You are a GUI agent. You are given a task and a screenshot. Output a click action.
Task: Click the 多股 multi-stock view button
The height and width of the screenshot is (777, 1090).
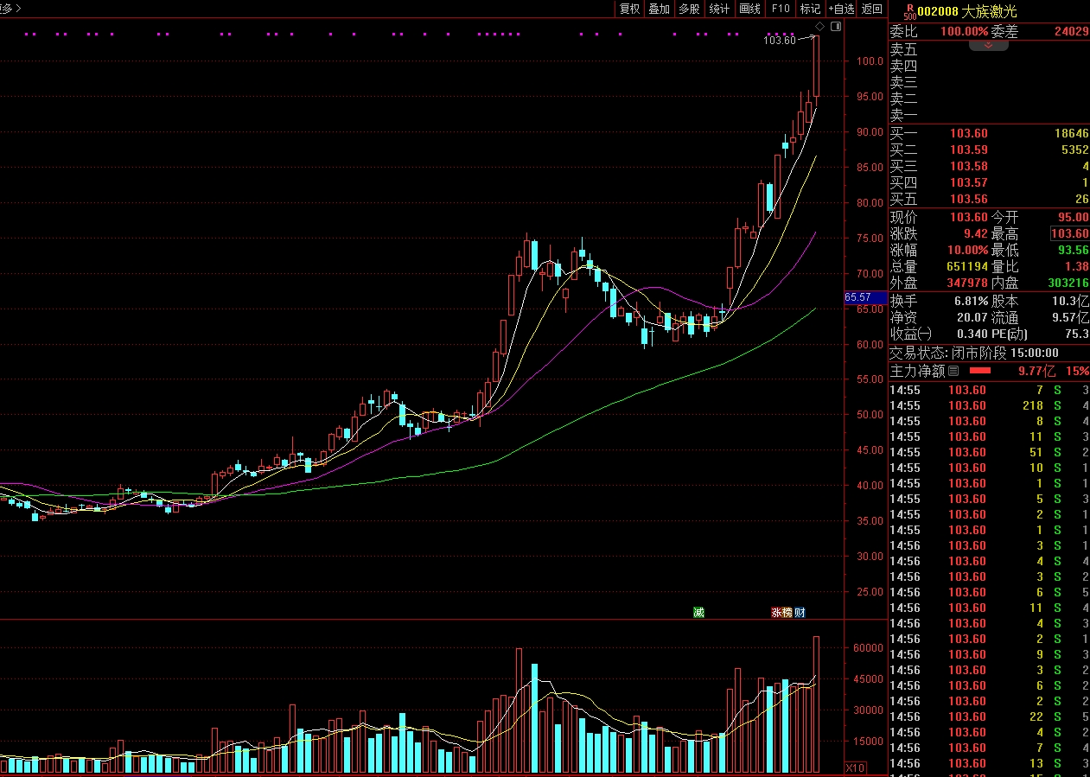(x=689, y=9)
